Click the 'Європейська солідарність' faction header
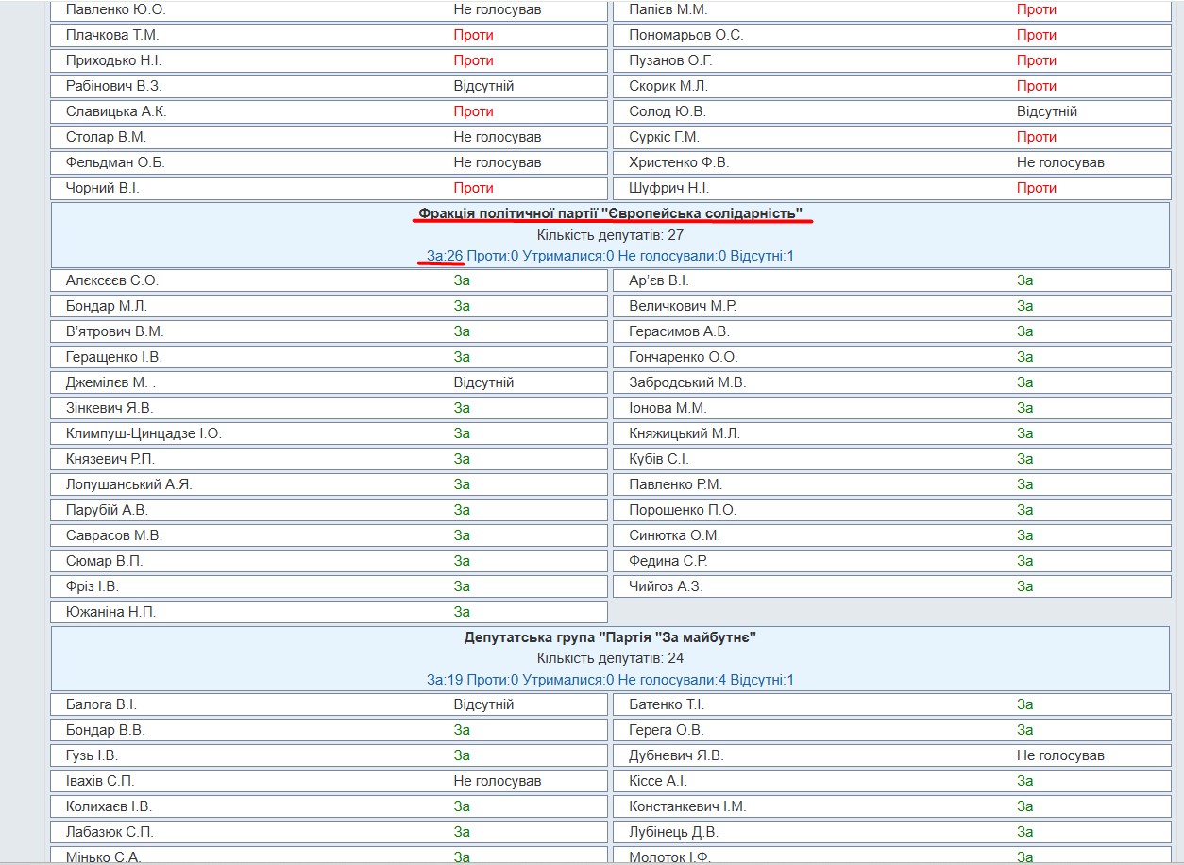Image resolution: width=1184 pixels, height=865 pixels. [611, 214]
